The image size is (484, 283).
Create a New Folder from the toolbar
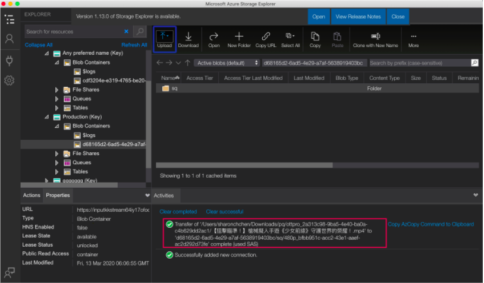pos(239,39)
